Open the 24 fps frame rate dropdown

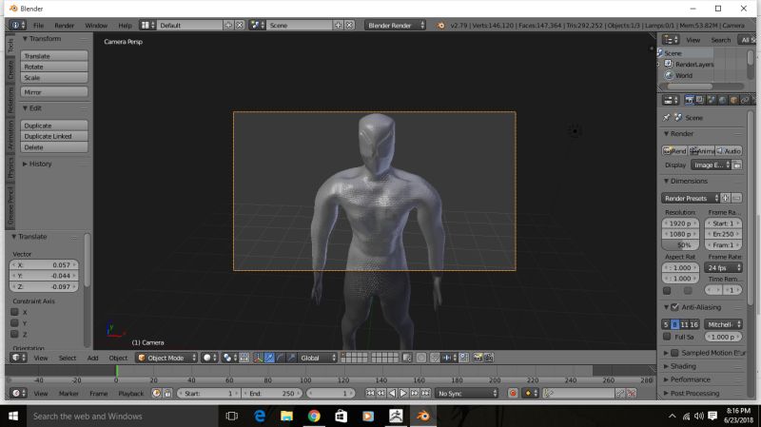click(723, 267)
